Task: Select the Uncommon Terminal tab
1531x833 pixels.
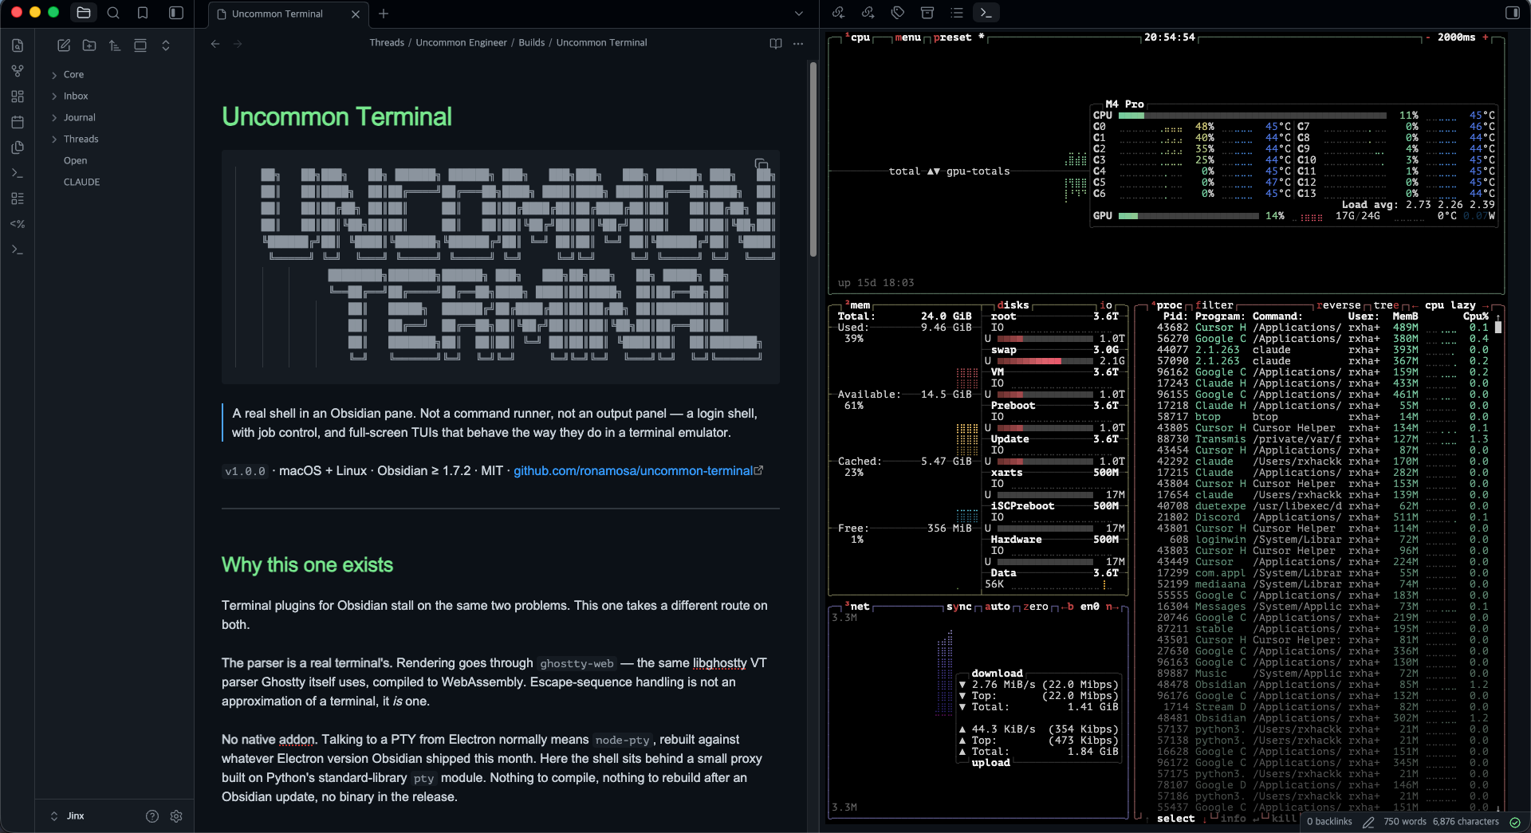Action: coord(287,14)
